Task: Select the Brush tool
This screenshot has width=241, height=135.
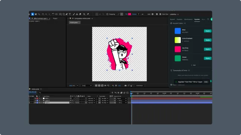Action: 74,14
